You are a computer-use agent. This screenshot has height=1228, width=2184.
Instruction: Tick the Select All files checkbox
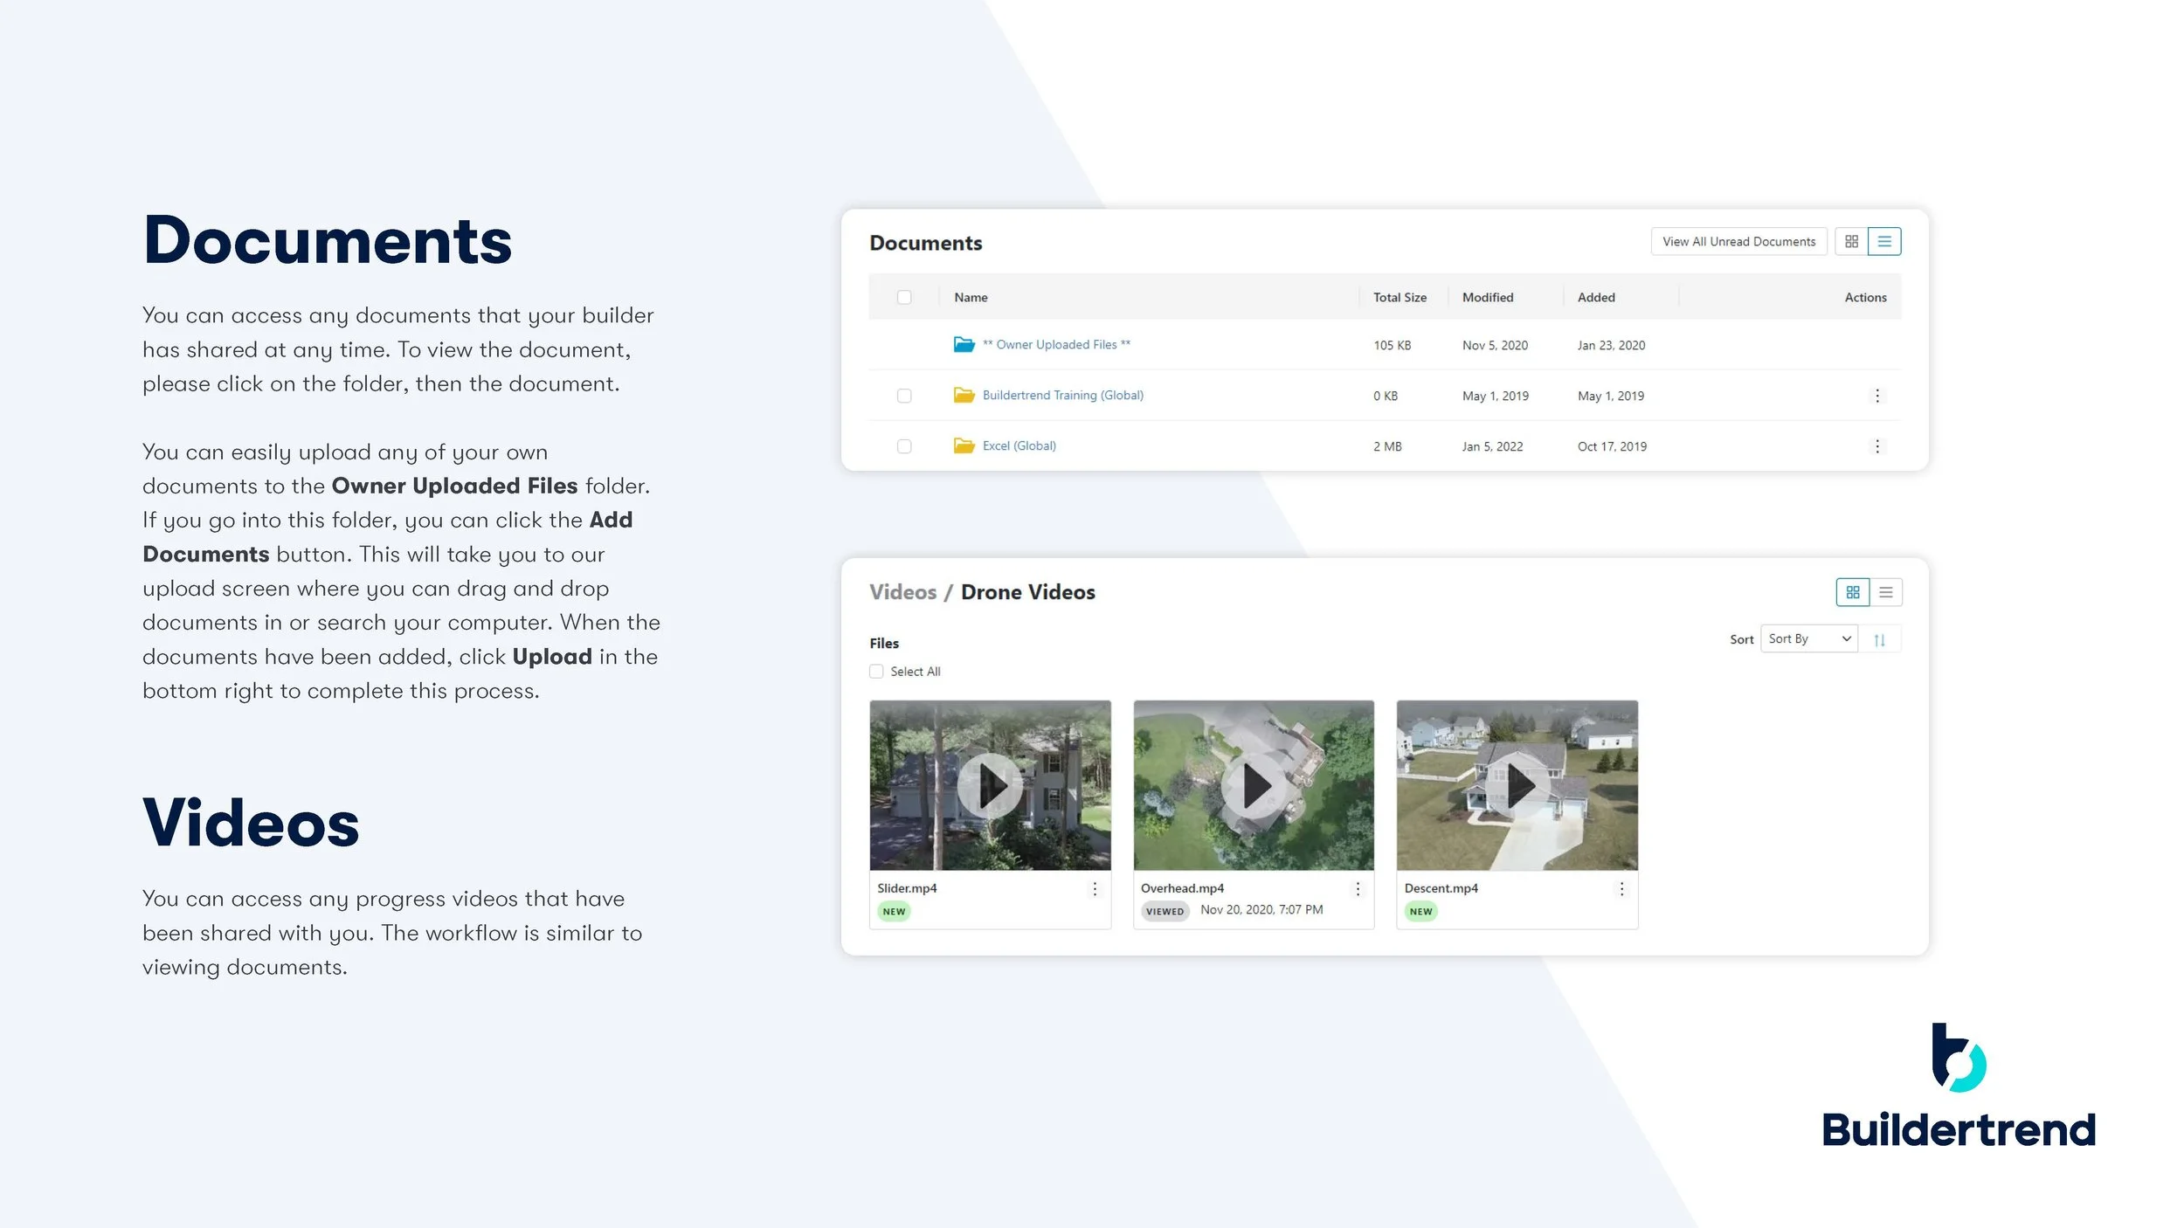coord(876,672)
